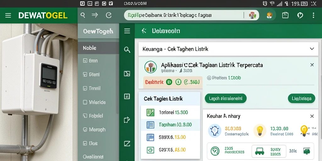
Task: Click the green spreadsheet icon on Iotiorei row
Action: (x=150, y=112)
